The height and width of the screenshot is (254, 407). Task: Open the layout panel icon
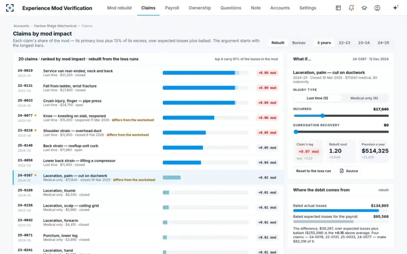[x=338, y=8]
